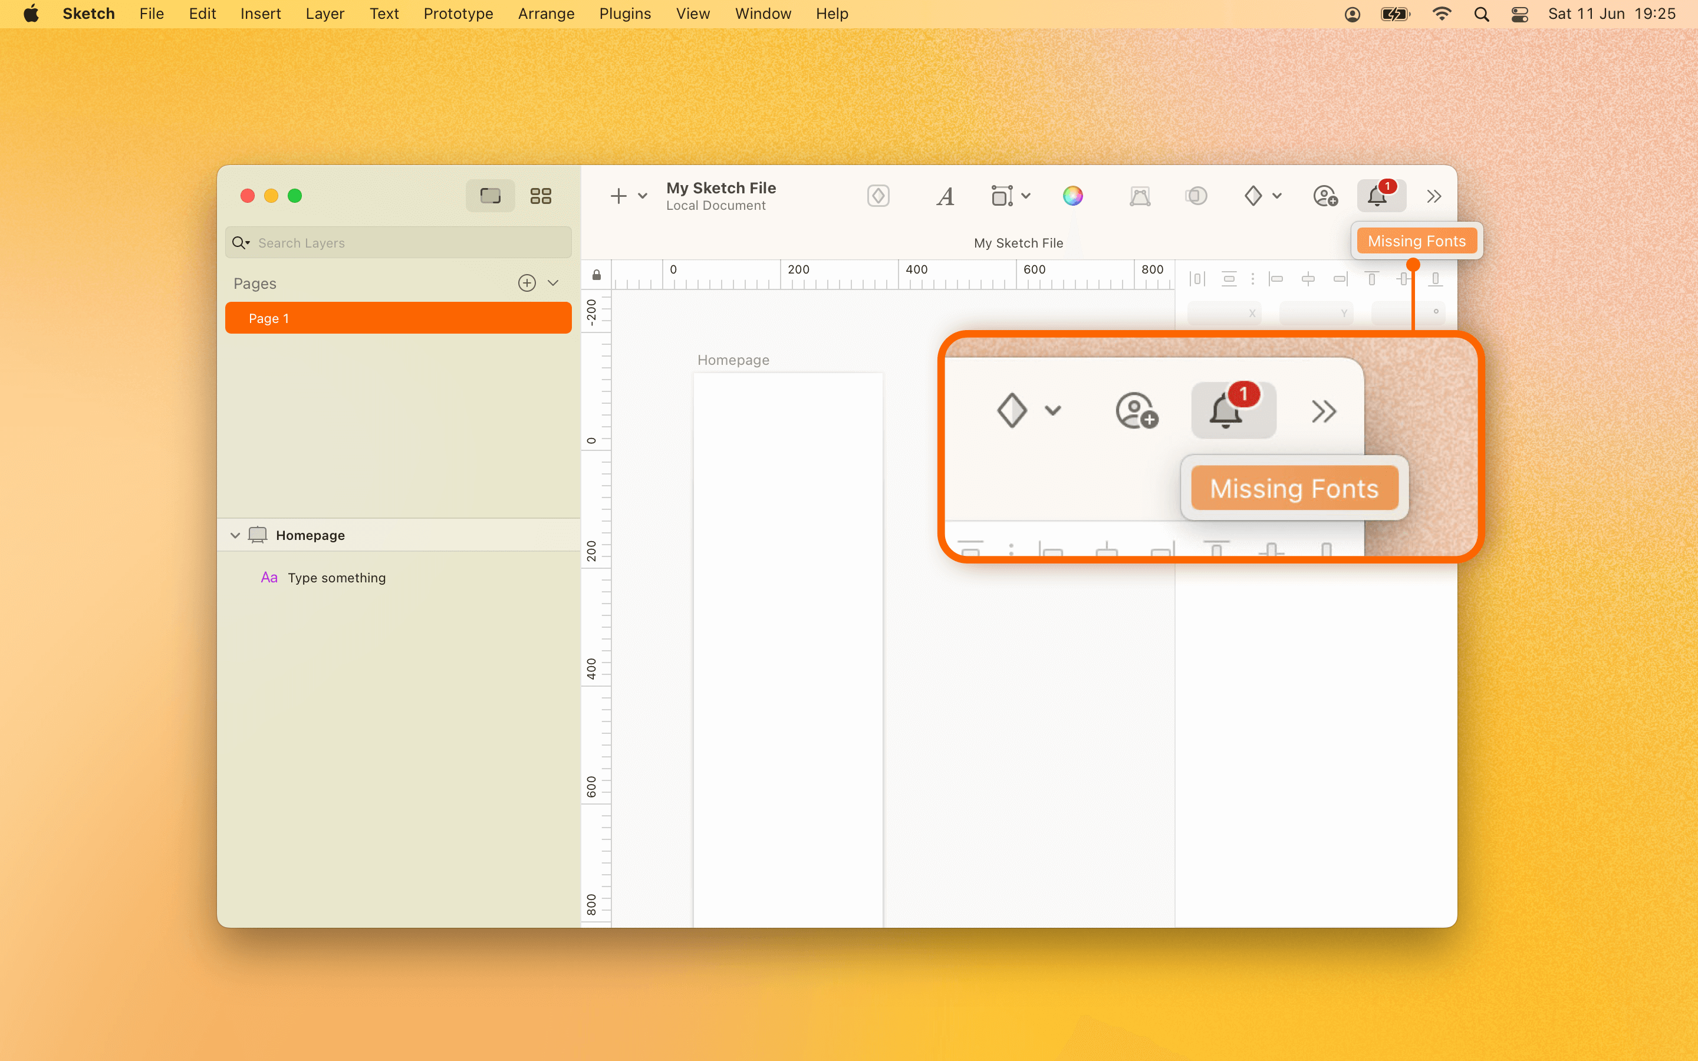Toggle the canvas lock icon on the ruler
The image size is (1698, 1061).
[x=597, y=274]
